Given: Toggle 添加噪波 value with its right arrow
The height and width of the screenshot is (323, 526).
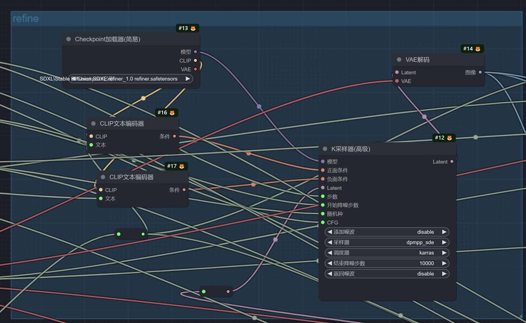Looking at the screenshot, I should tap(444, 232).
